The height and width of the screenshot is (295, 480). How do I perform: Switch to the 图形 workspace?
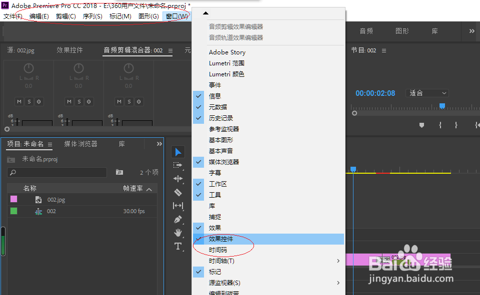click(402, 31)
